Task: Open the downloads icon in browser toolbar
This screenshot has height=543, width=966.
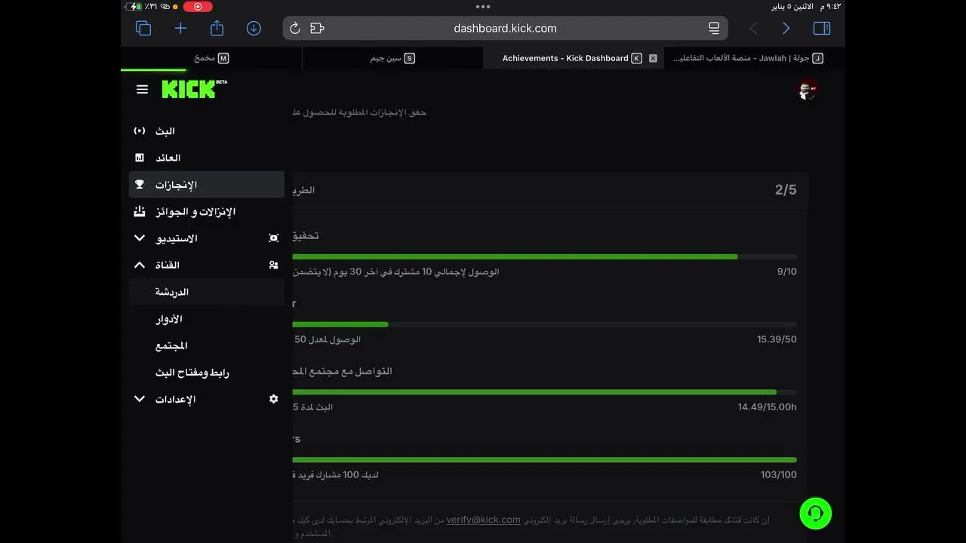Action: [x=254, y=28]
